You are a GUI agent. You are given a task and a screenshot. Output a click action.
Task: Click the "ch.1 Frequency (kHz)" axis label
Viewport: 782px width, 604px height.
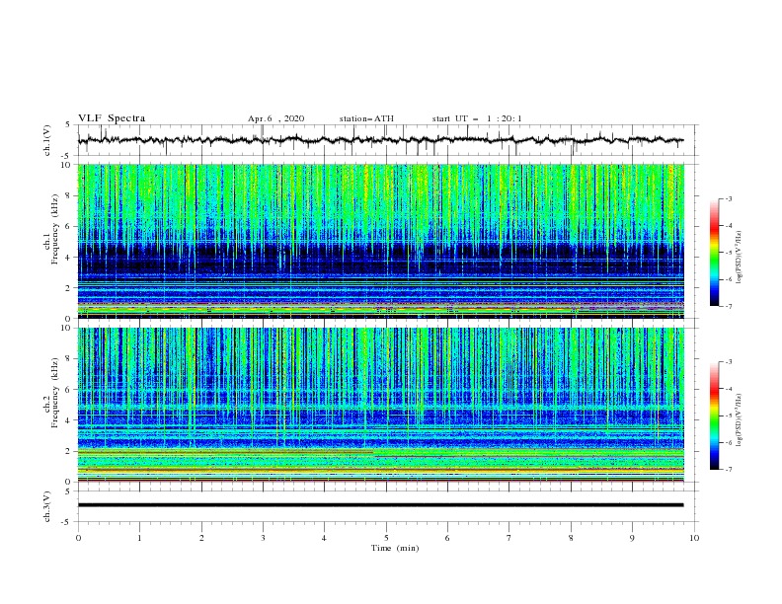[51, 230]
